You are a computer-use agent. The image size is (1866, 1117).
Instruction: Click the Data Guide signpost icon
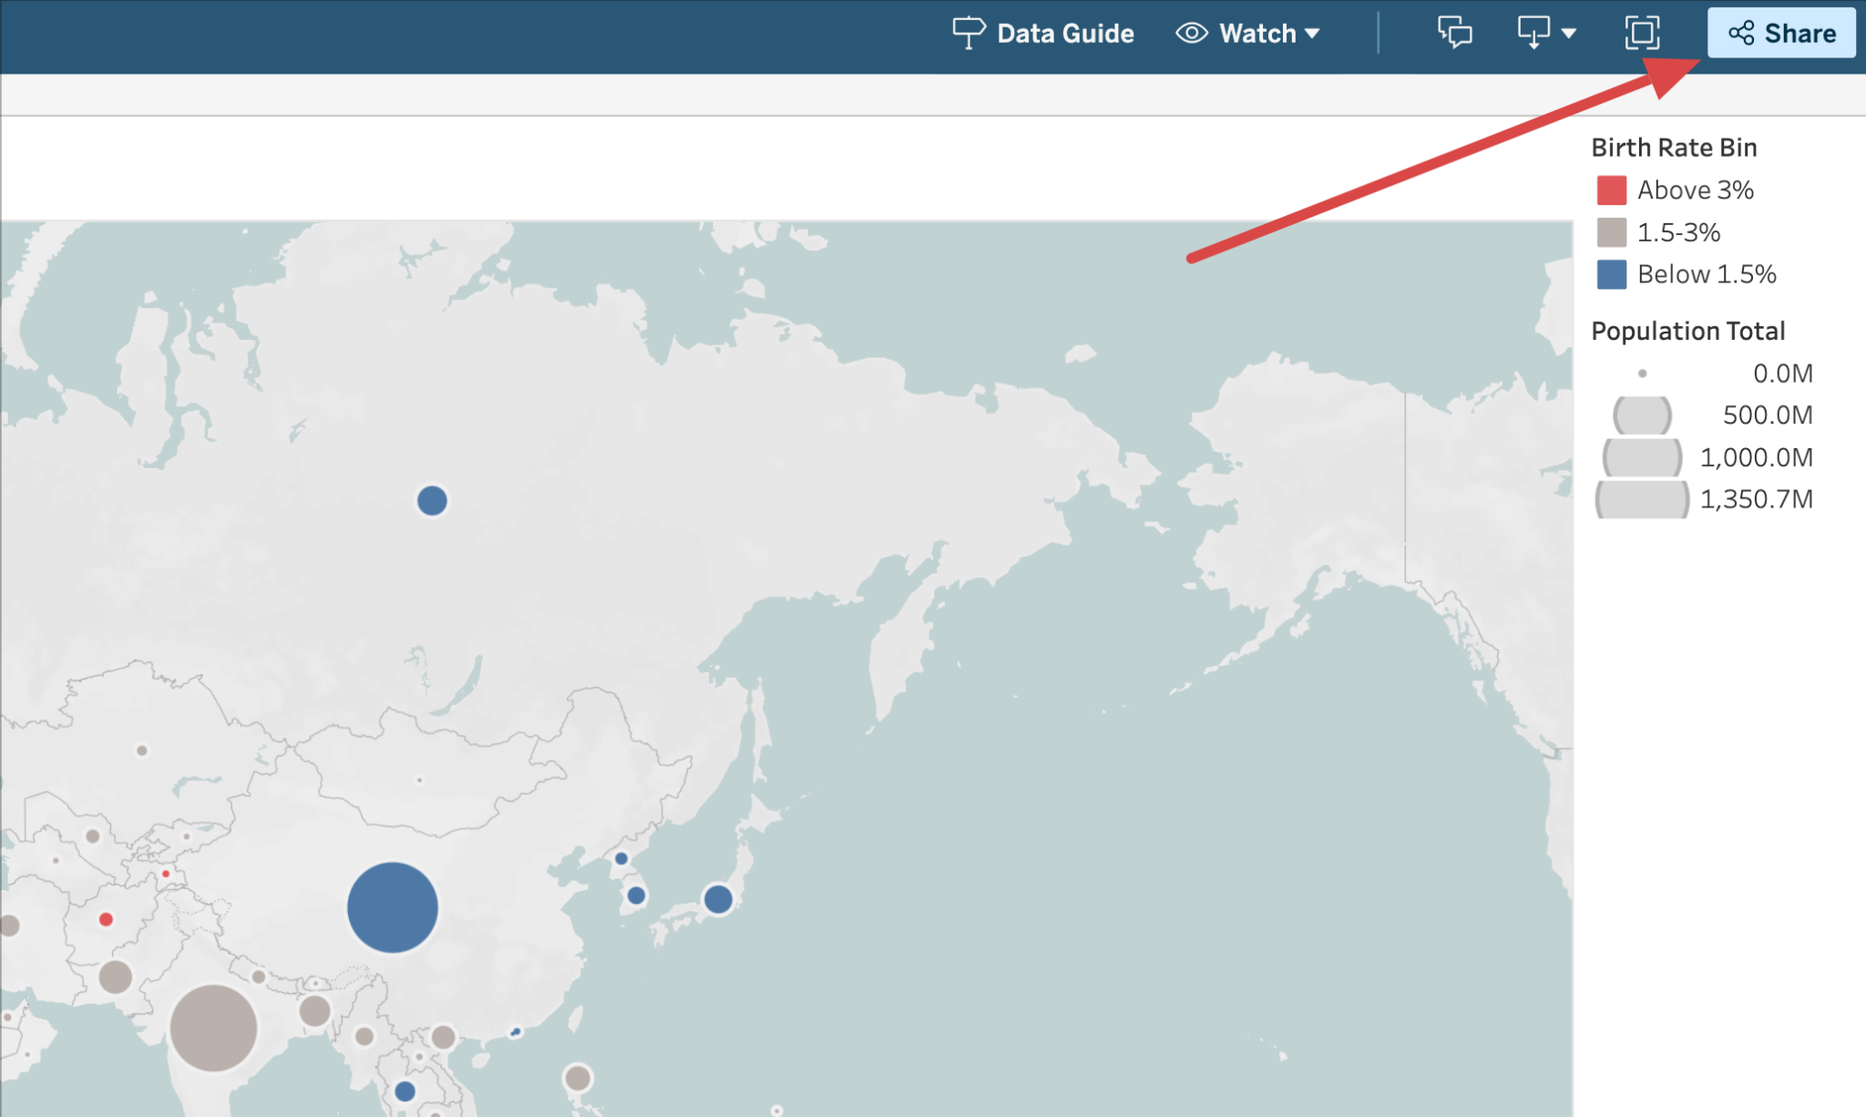(968, 33)
